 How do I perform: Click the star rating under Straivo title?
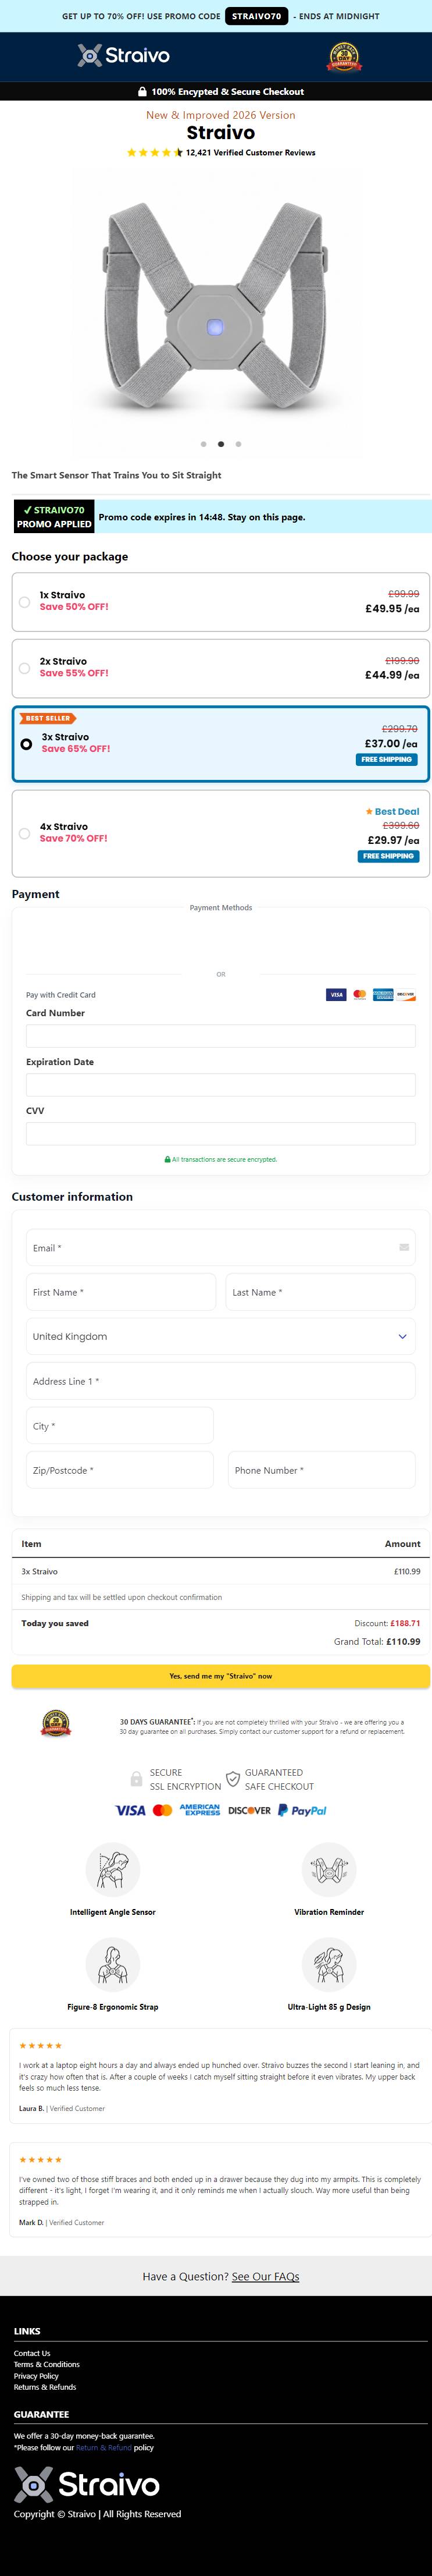155,153
